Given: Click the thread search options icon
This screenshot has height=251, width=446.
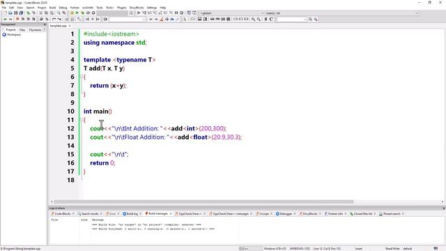Looking at the screenshot, I should tap(316, 20).
